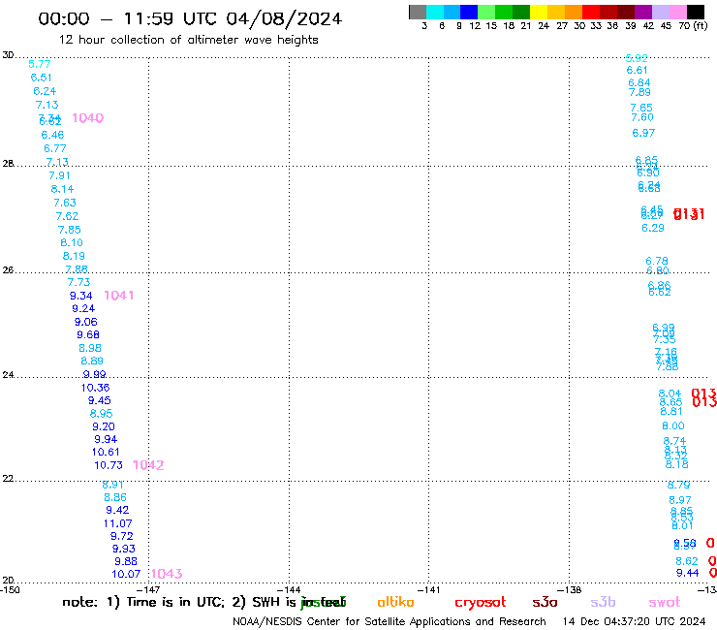Click the dark red swatch between 33 and 36
The height and width of the screenshot is (630, 717).
[x=608, y=12]
